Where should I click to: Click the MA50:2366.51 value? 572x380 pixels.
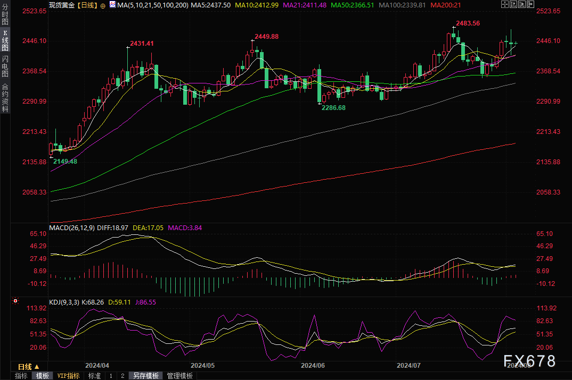pyautogui.click(x=353, y=5)
